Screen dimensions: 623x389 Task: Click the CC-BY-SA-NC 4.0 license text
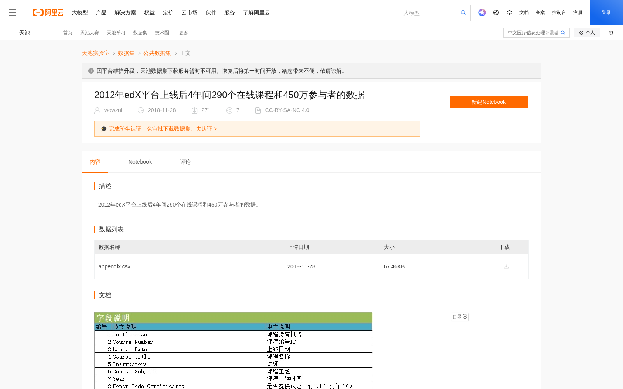point(287,110)
